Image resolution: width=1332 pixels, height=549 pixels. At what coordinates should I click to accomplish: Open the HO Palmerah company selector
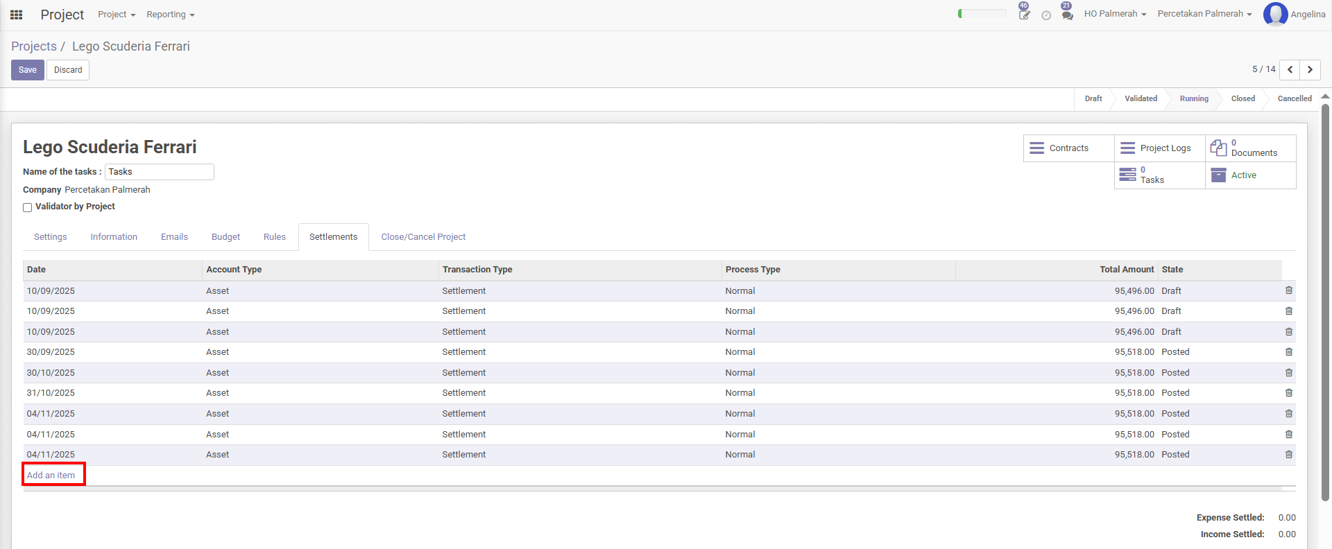1115,14
